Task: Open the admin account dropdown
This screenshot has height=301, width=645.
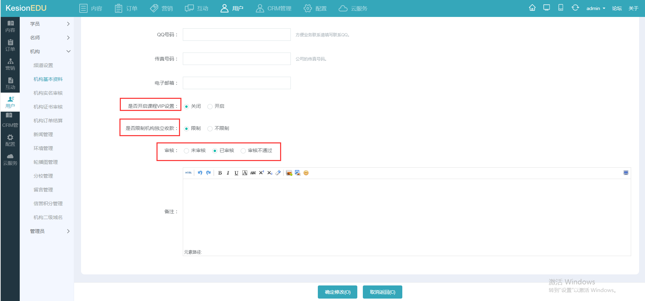Action: [595, 8]
